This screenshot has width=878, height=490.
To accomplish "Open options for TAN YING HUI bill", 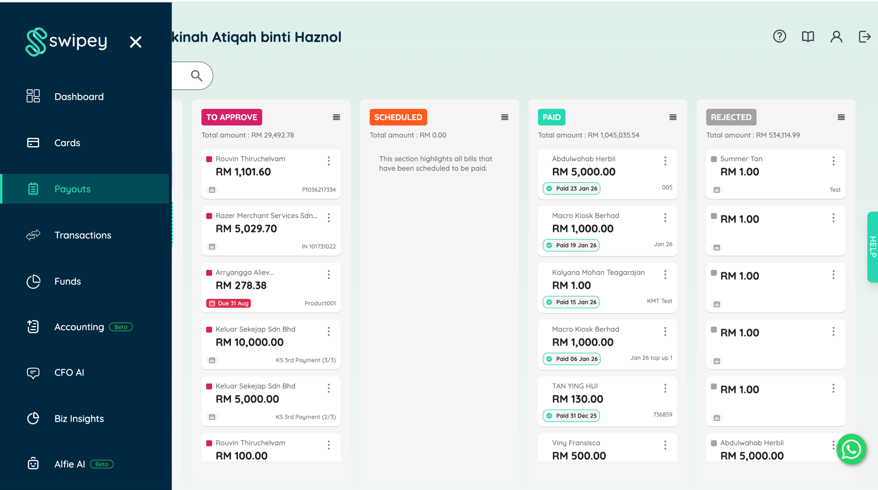I will (665, 388).
